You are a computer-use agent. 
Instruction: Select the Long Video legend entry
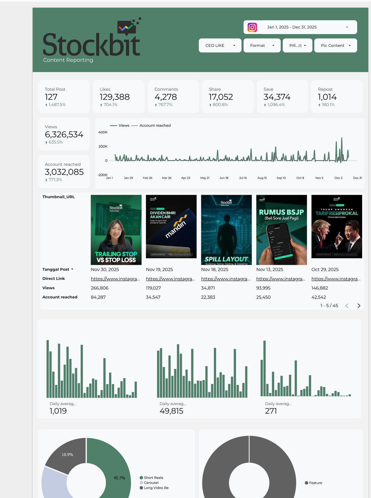coord(154,488)
